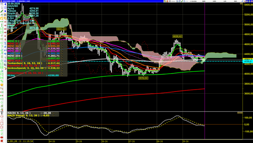Open the period dropdown in top bar

pos(193,1)
